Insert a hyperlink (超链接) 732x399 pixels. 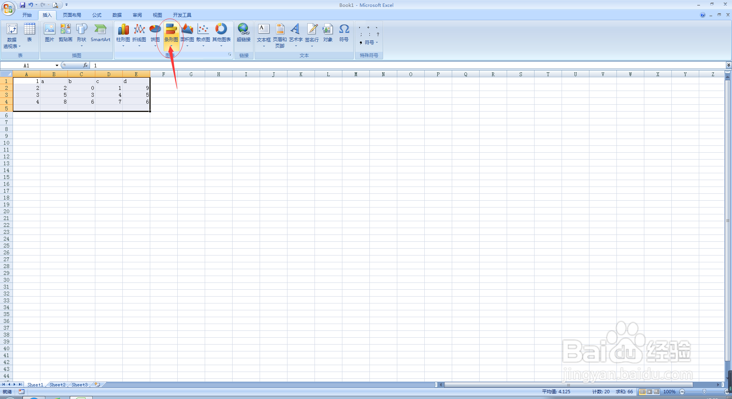(244, 33)
